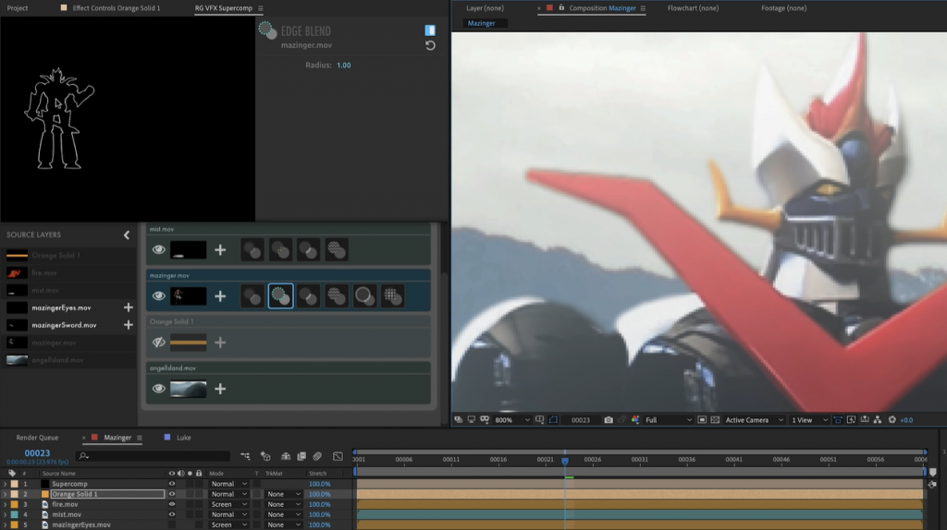
Task: Select fourth effect icon on mazinger.mov layer
Action: 337,296
